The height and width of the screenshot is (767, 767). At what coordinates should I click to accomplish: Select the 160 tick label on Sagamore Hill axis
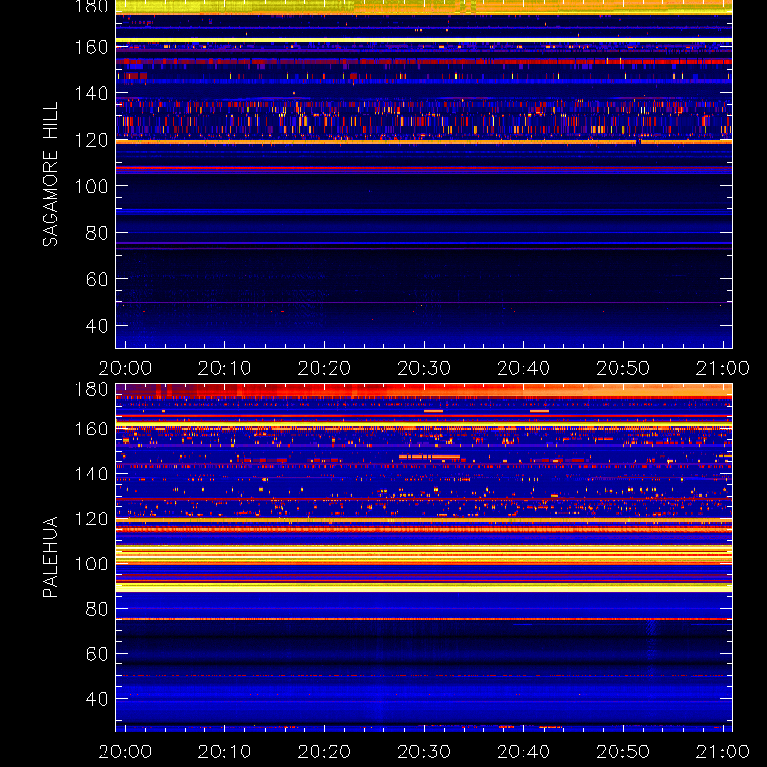coord(91,47)
